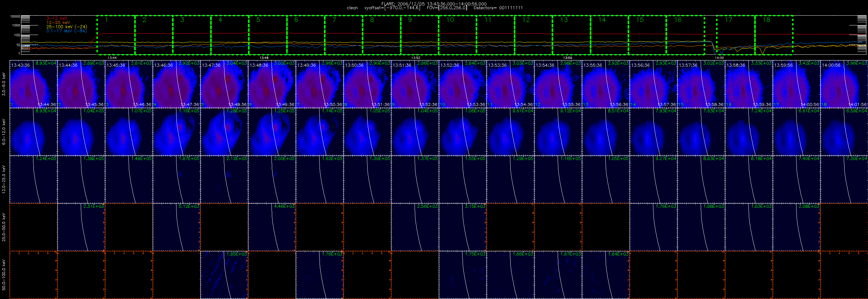Click the Detectors= 001111111 header text
Screen dimensions: 868x299
(498, 8)
